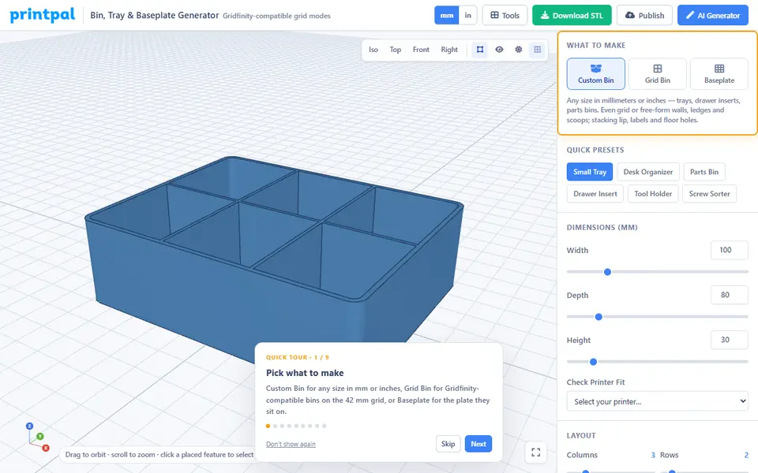758x473 pixels.
Task: Choose the Drawer Insert preset
Action: tap(595, 194)
